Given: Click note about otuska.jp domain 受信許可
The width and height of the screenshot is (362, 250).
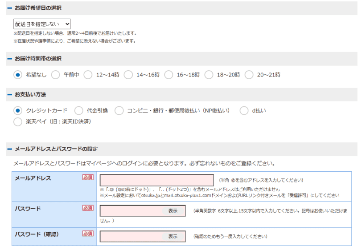Looking at the screenshot, I should (x=219, y=195).
